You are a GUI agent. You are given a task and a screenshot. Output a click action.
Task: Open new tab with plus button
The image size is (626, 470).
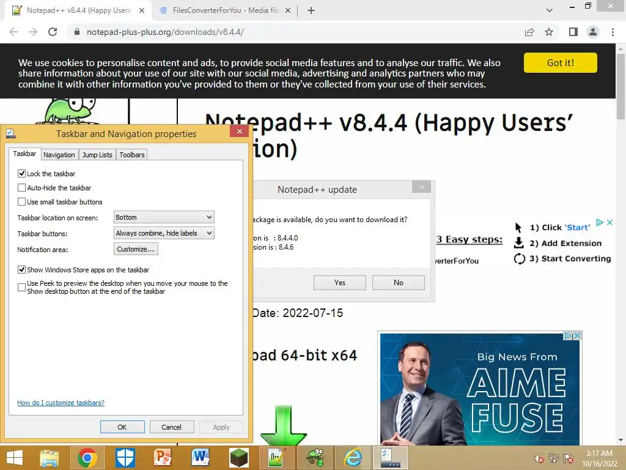(x=311, y=11)
